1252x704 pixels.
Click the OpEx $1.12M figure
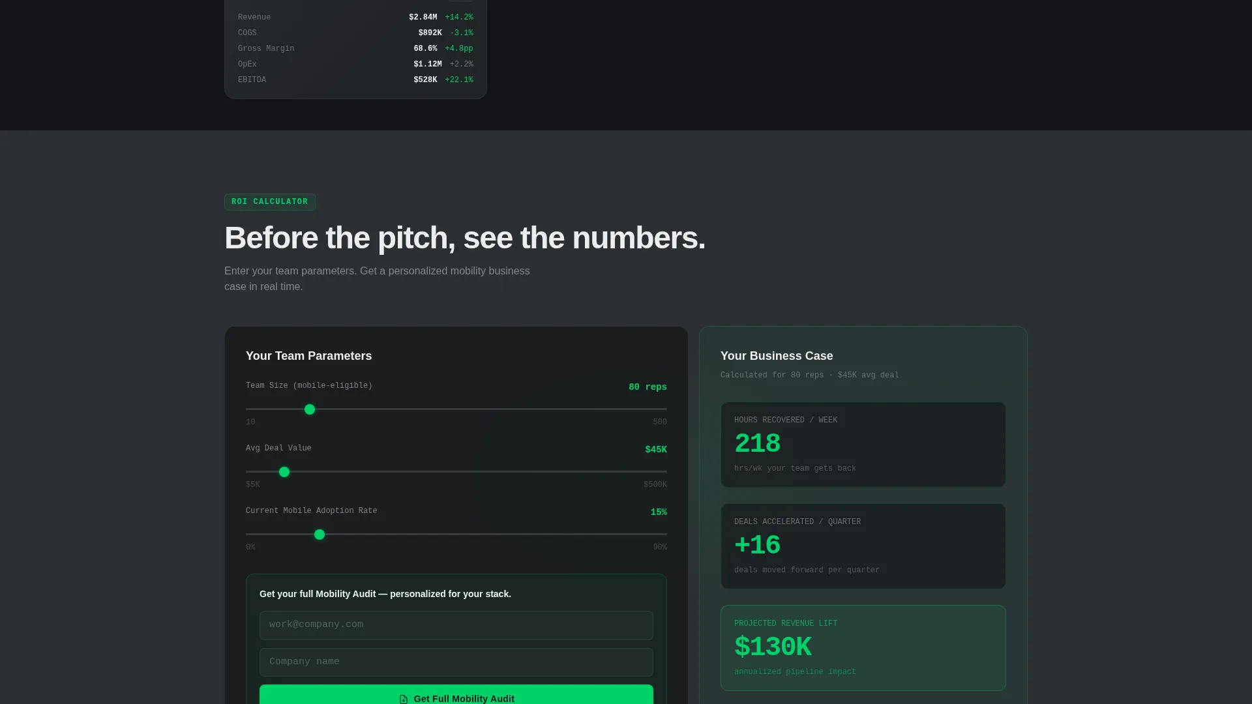[x=428, y=65]
